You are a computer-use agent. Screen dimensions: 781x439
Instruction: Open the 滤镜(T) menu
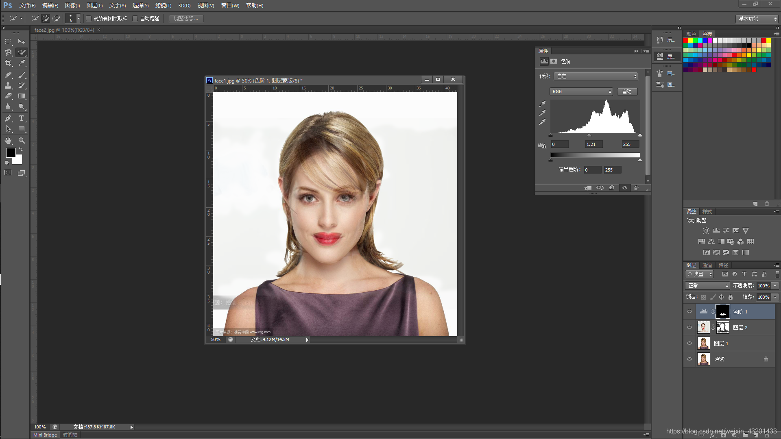coord(163,5)
